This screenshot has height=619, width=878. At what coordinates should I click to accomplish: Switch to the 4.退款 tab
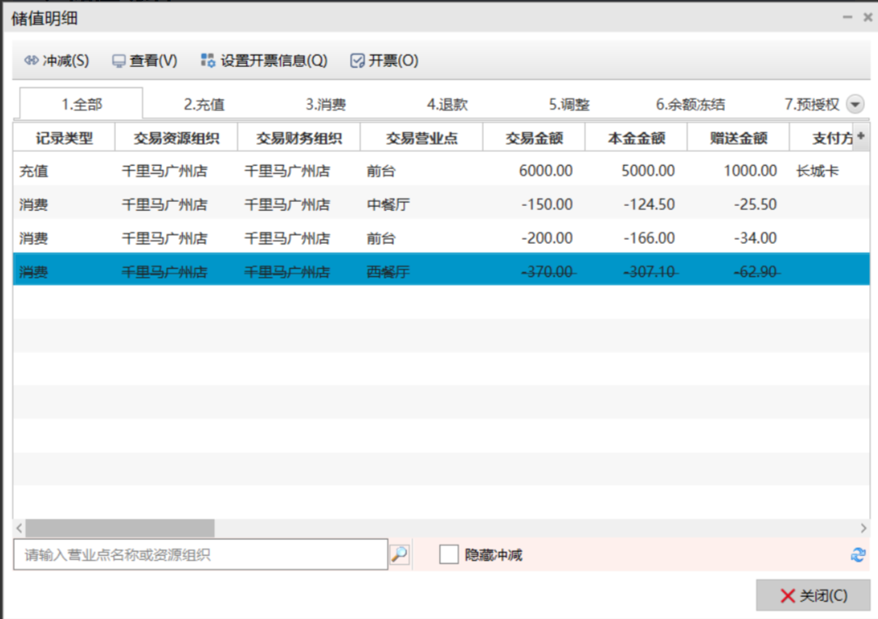(447, 105)
